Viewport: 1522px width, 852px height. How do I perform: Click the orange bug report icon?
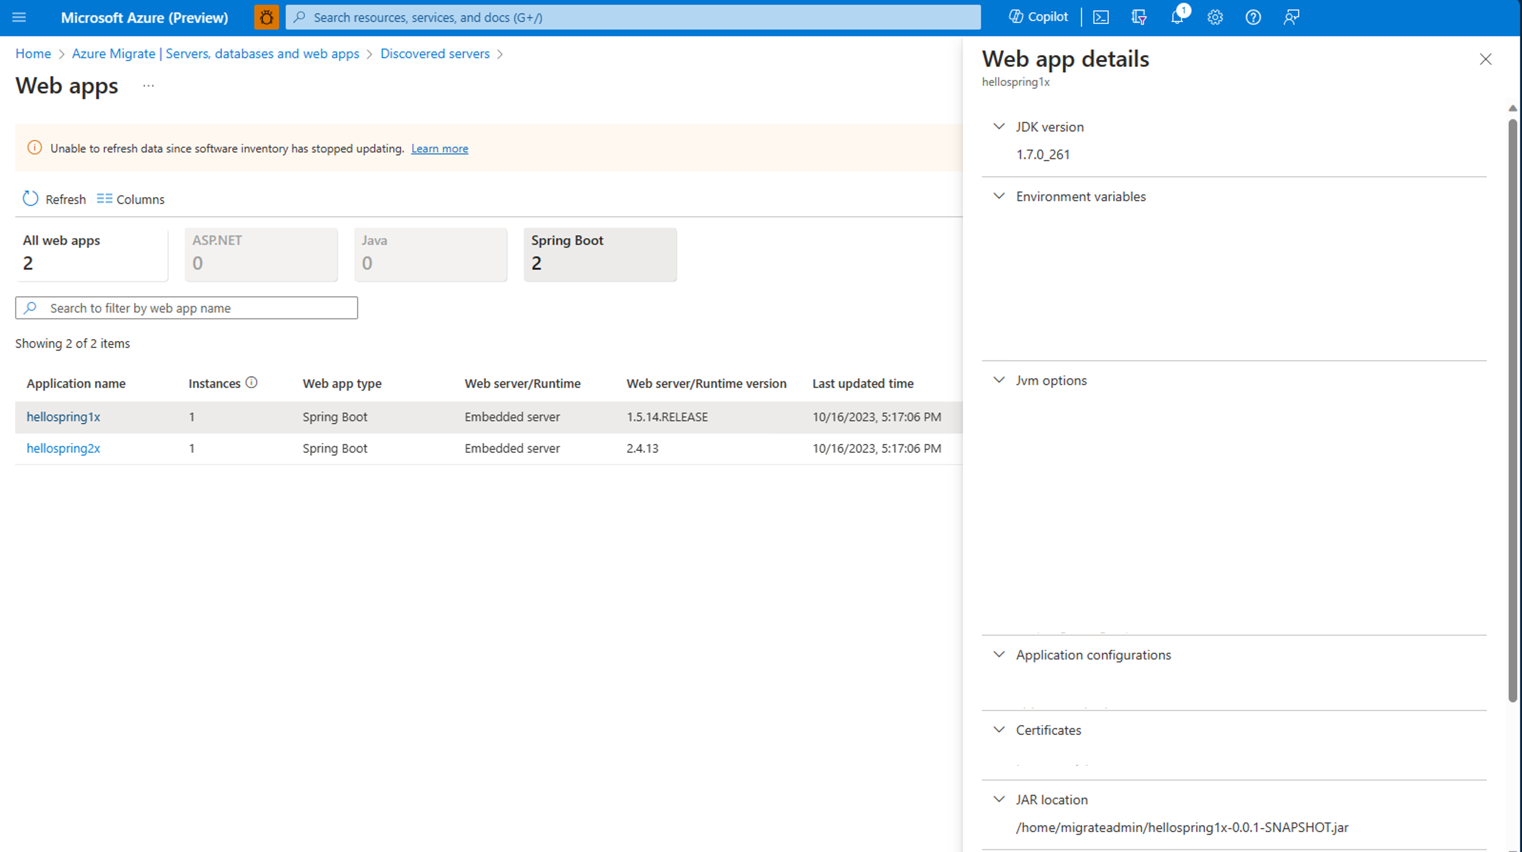[x=267, y=17]
